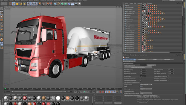Toggle LOD render in editor checkbox
Image resolution: width=186 pixels, height=105 pixels.
click(x=168, y=76)
